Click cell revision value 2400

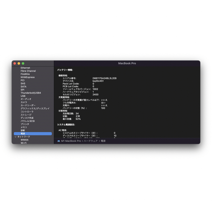[x=95, y=94]
